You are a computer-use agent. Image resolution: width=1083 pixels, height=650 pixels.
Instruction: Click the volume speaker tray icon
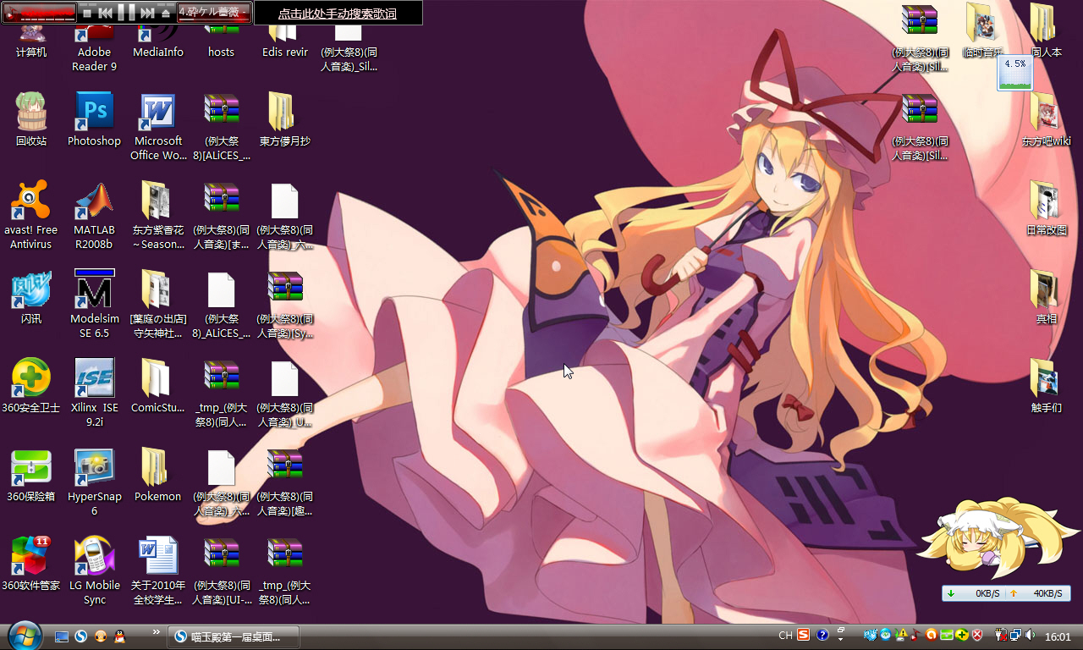tap(1030, 635)
